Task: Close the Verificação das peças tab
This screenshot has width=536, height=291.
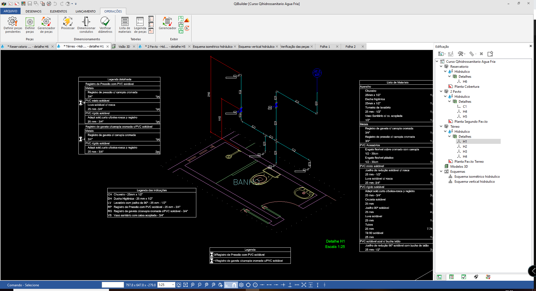Action: [312, 46]
